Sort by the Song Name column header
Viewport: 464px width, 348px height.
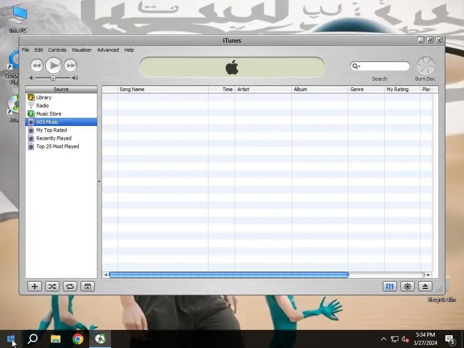click(163, 89)
